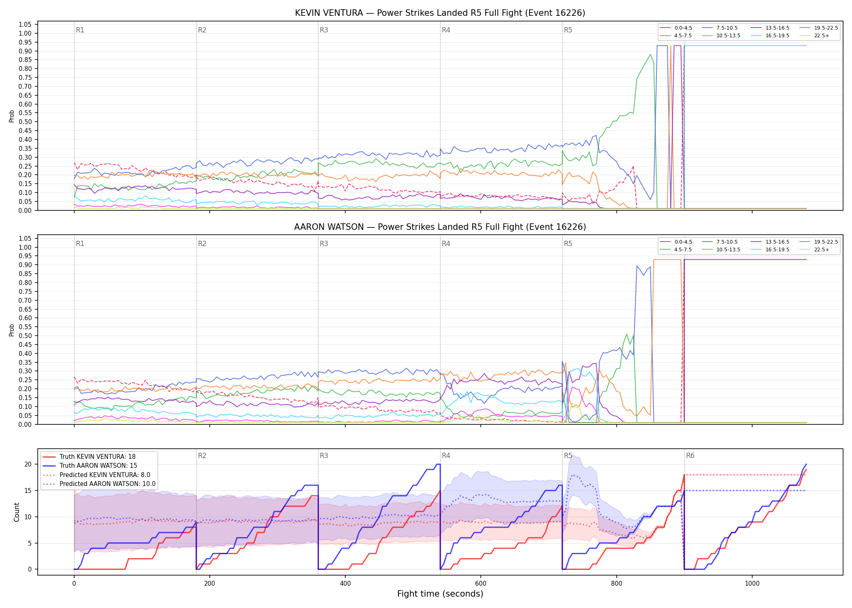Click the R1 round marker in Ventura chart

[80, 30]
